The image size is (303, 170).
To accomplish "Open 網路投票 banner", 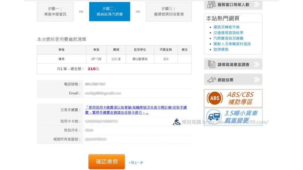I will coord(233,79).
